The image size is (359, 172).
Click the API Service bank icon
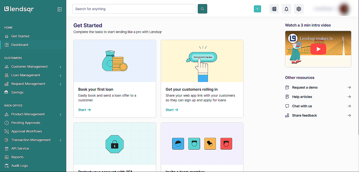pyautogui.click(x=7, y=149)
